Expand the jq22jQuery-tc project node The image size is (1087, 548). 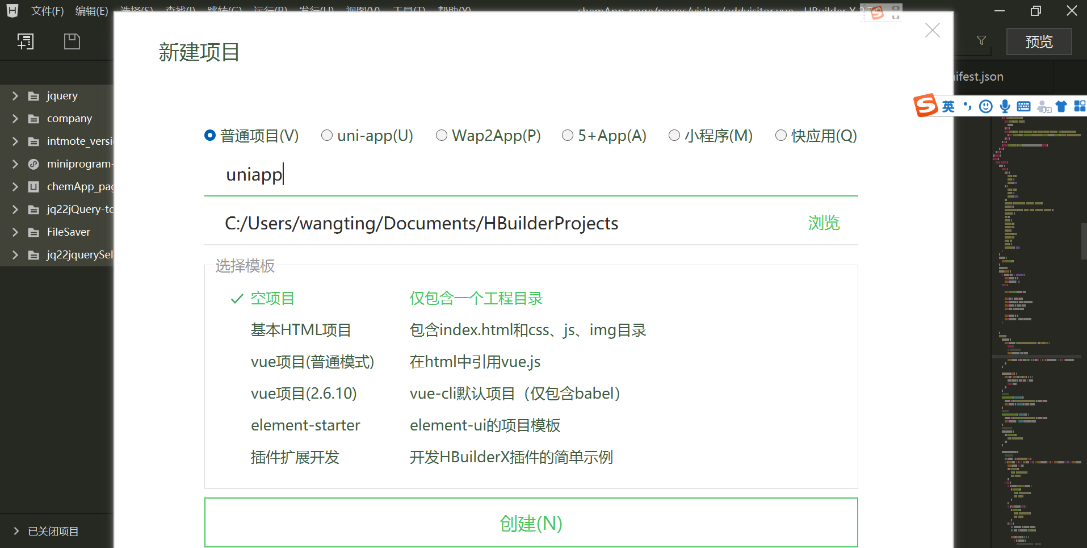point(15,210)
